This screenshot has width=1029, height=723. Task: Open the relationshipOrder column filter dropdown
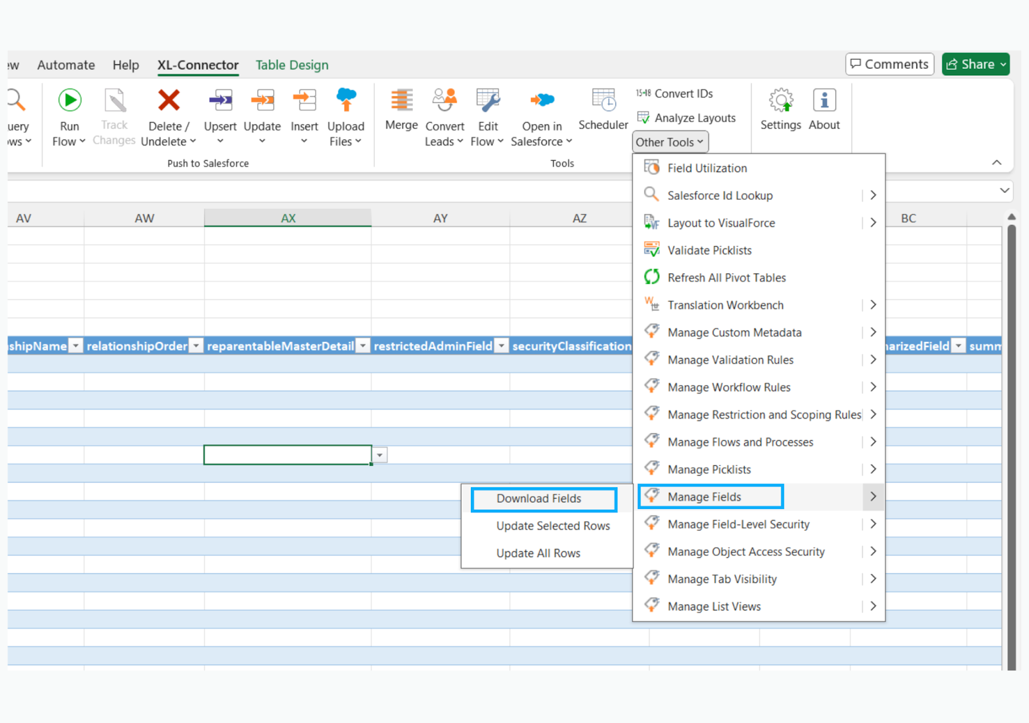point(196,346)
